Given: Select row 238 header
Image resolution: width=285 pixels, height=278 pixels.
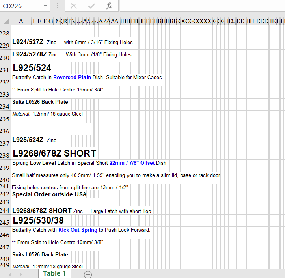Looking at the screenshot, I should pyautogui.click(x=5, y=156).
